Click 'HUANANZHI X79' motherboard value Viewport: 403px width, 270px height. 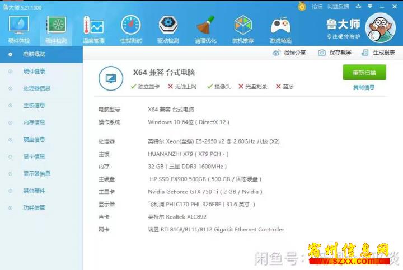(x=188, y=154)
